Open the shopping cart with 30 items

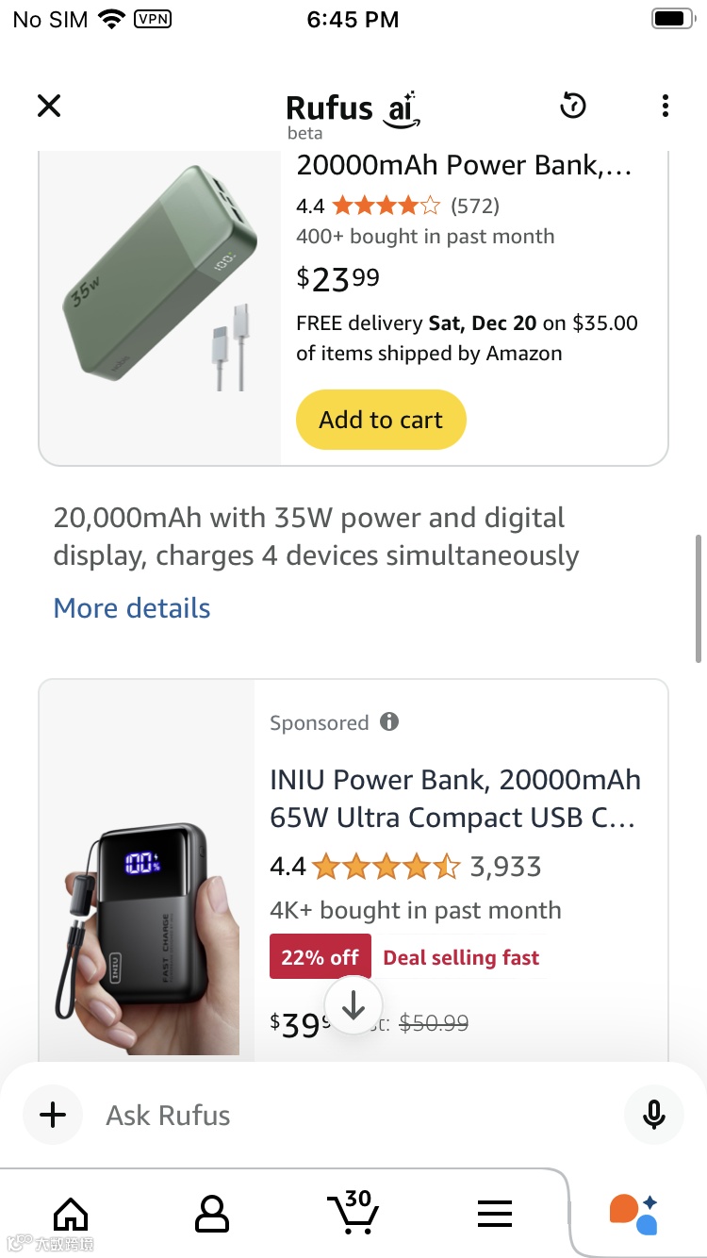pyautogui.click(x=352, y=1211)
